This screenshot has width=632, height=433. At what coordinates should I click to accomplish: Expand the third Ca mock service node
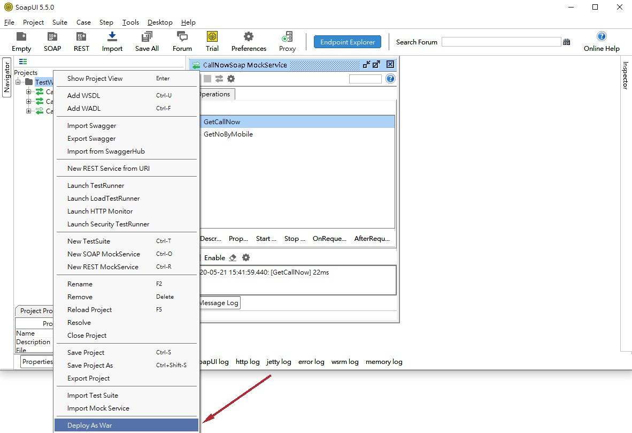(29, 111)
